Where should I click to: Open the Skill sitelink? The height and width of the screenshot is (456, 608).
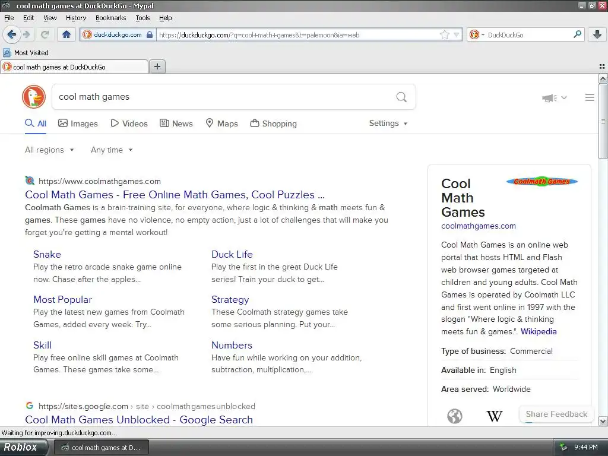[42, 345]
